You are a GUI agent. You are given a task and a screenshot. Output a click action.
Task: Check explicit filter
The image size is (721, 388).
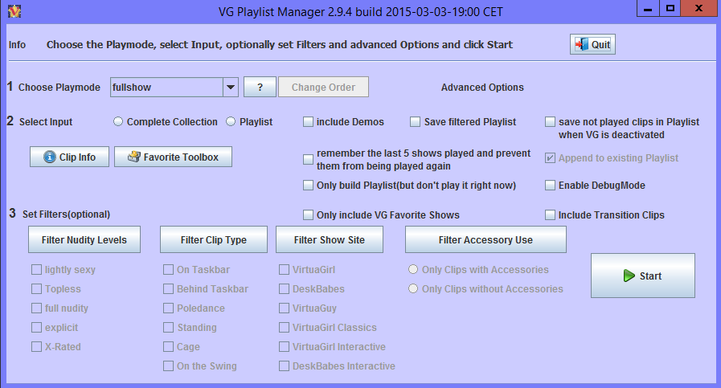click(36, 327)
